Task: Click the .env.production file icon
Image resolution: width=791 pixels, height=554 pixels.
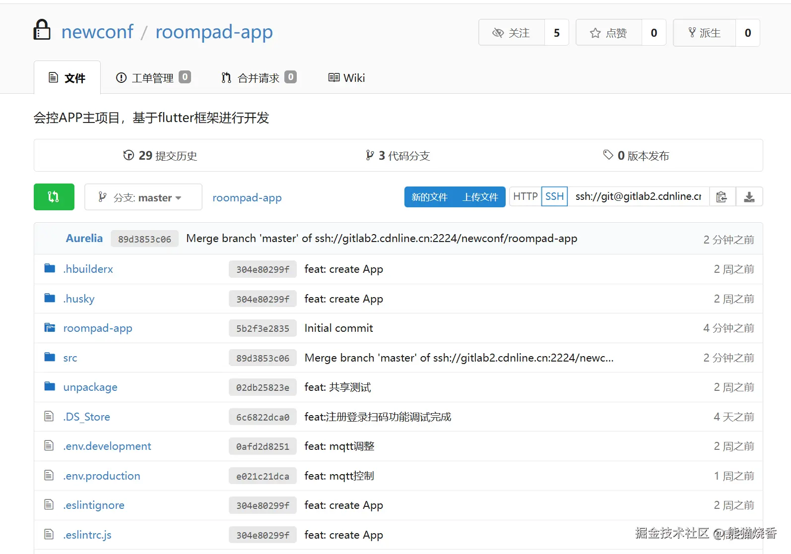Action: click(49, 475)
